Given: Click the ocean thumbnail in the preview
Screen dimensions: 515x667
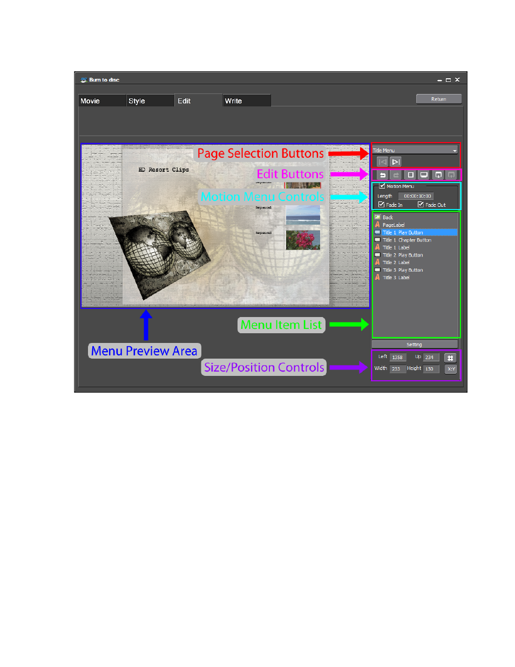Looking at the screenshot, I should tap(303, 214).
